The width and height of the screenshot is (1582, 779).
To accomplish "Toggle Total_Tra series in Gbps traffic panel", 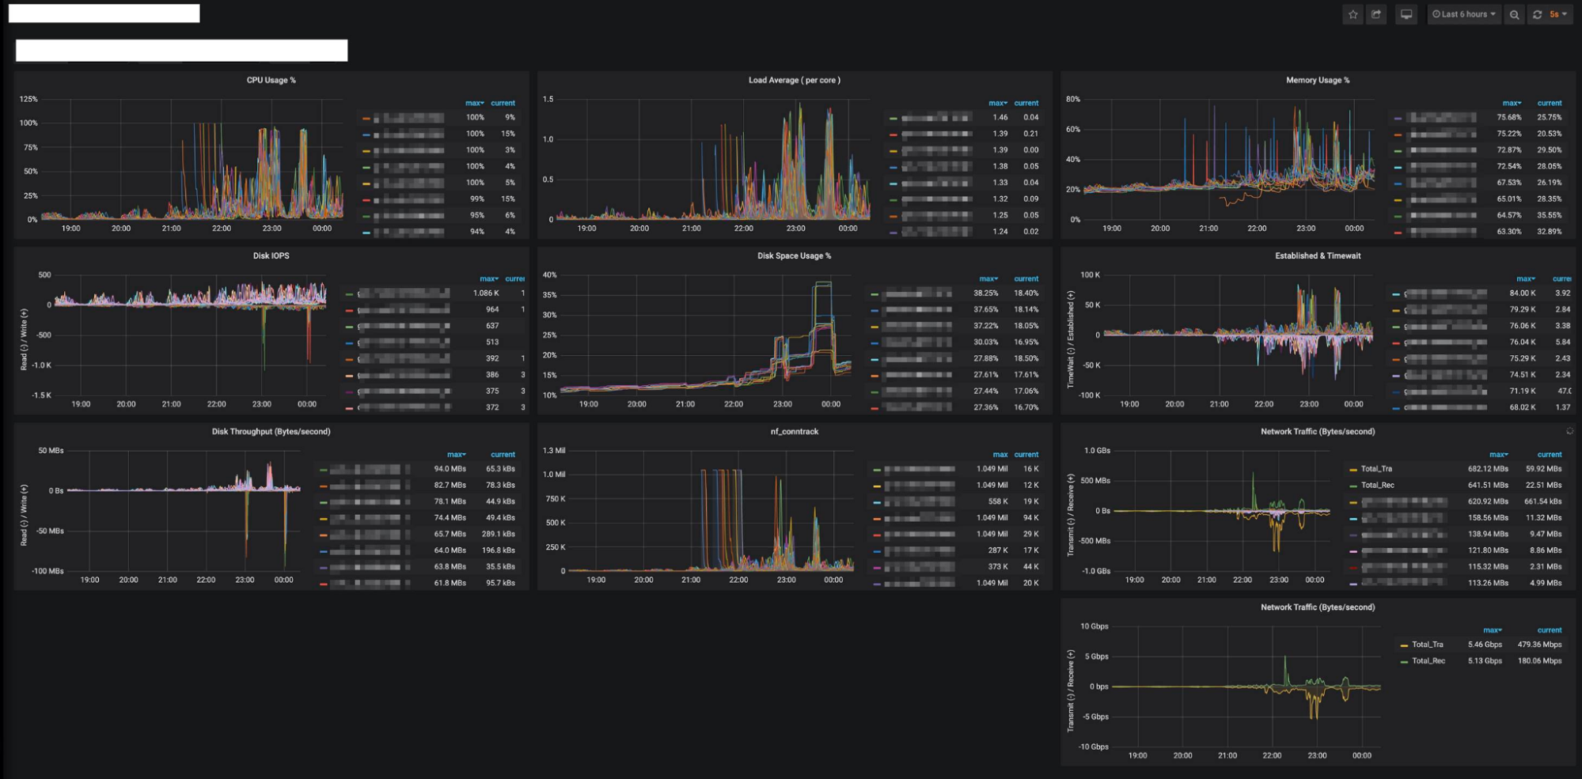I will [1427, 645].
